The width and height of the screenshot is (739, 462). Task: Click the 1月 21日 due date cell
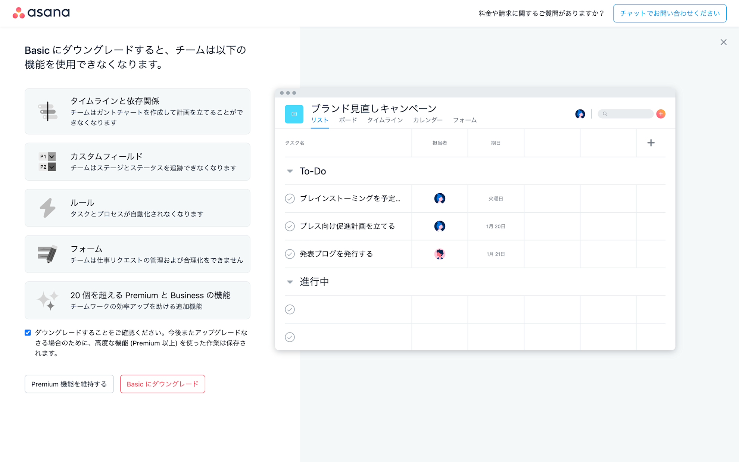click(x=496, y=254)
